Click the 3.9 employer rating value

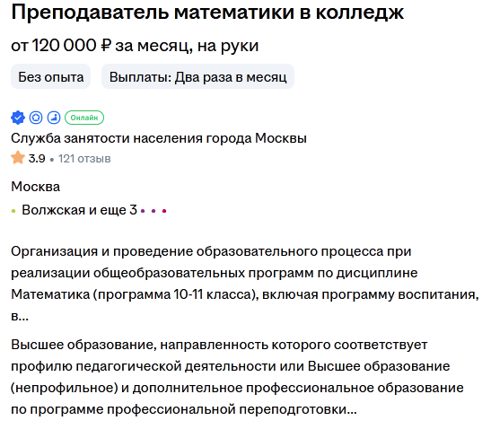37,159
